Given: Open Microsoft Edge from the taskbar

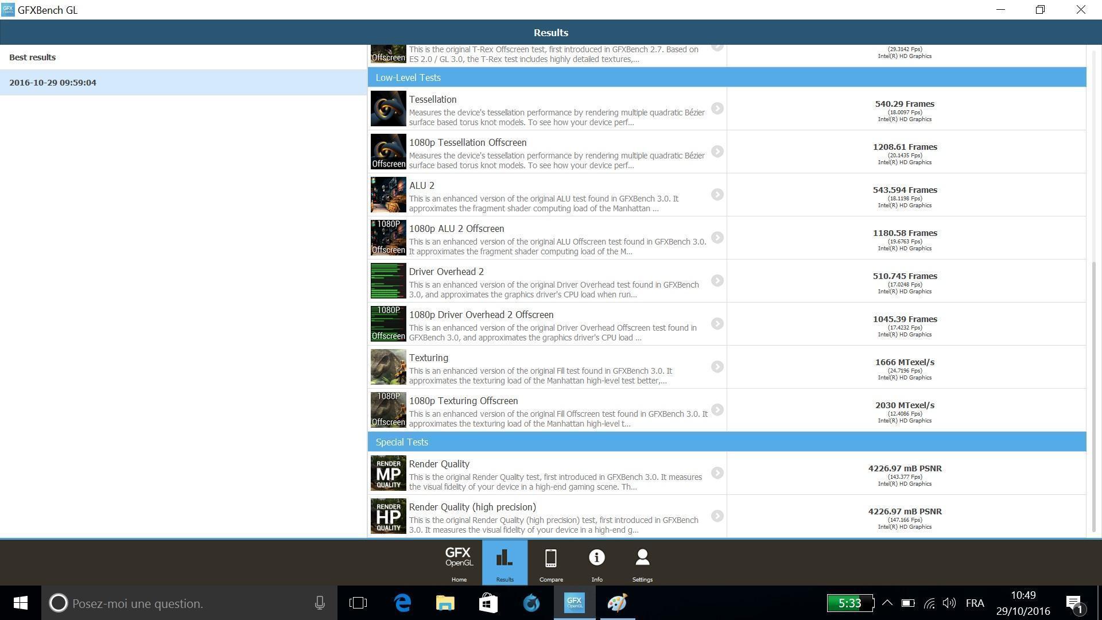Looking at the screenshot, I should pos(402,603).
